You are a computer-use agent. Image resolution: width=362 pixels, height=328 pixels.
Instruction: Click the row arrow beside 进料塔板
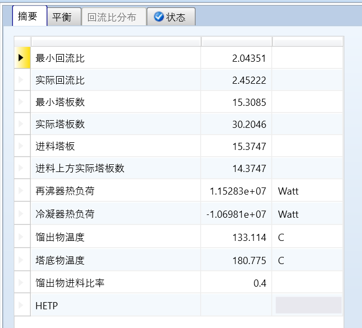click(21, 146)
